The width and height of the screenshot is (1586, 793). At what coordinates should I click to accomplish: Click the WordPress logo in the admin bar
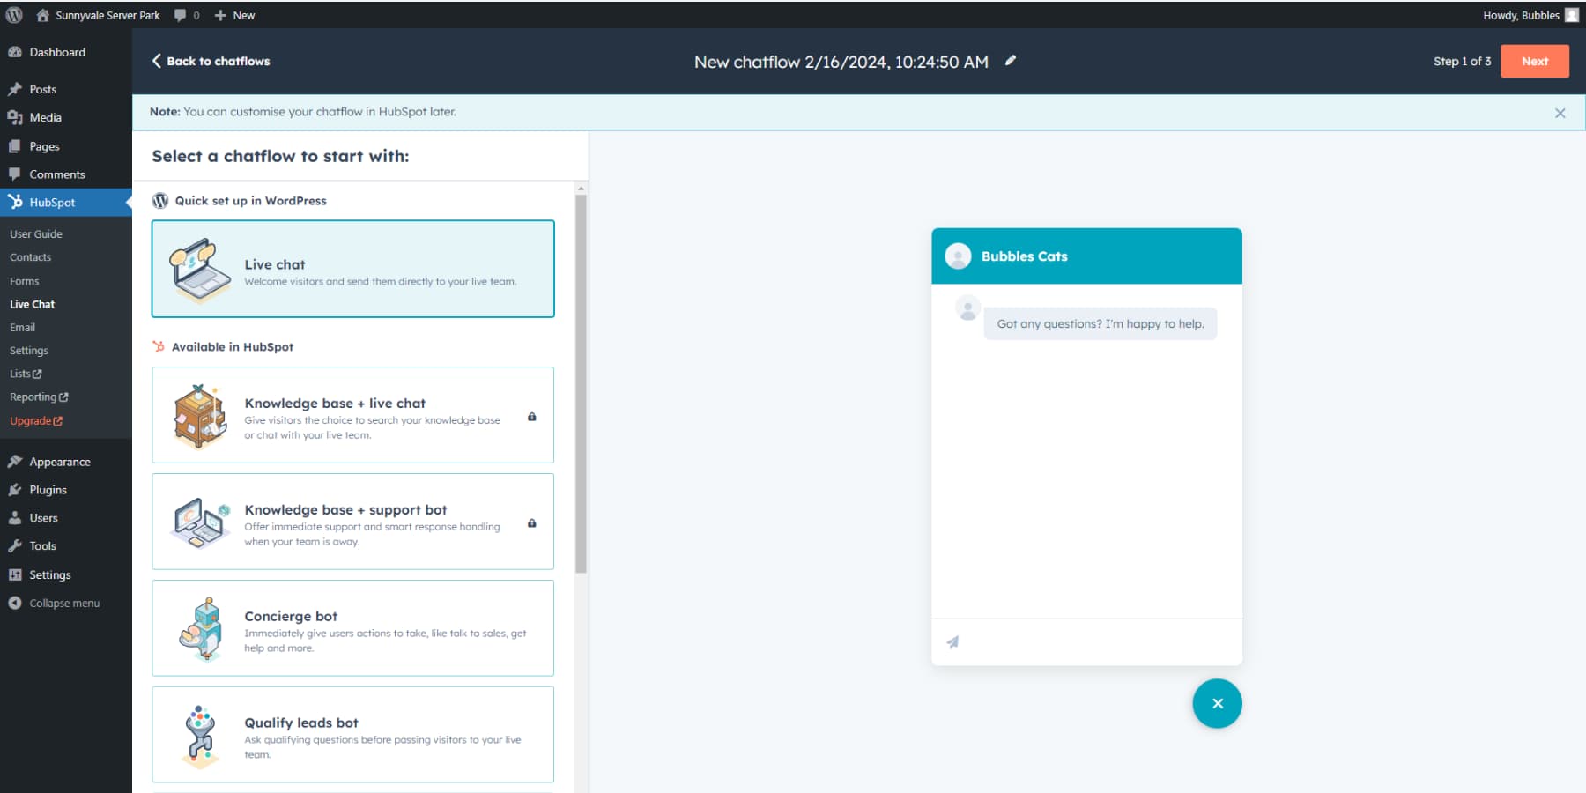(x=12, y=14)
